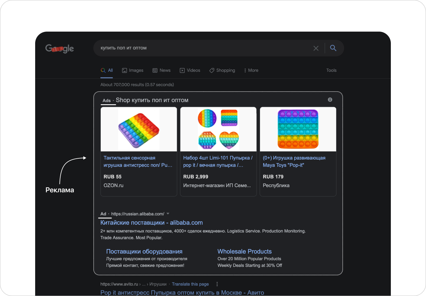Screen dimensions: 426x296
Task: Click the RUB 2,999 price
Action: 196,177
